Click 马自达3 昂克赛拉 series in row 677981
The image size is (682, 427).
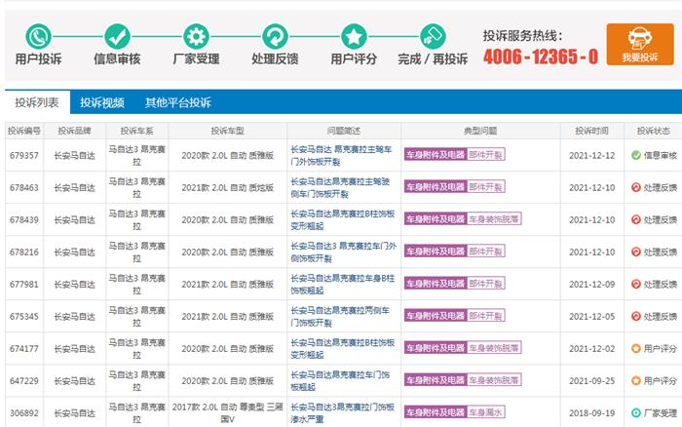pos(137,285)
